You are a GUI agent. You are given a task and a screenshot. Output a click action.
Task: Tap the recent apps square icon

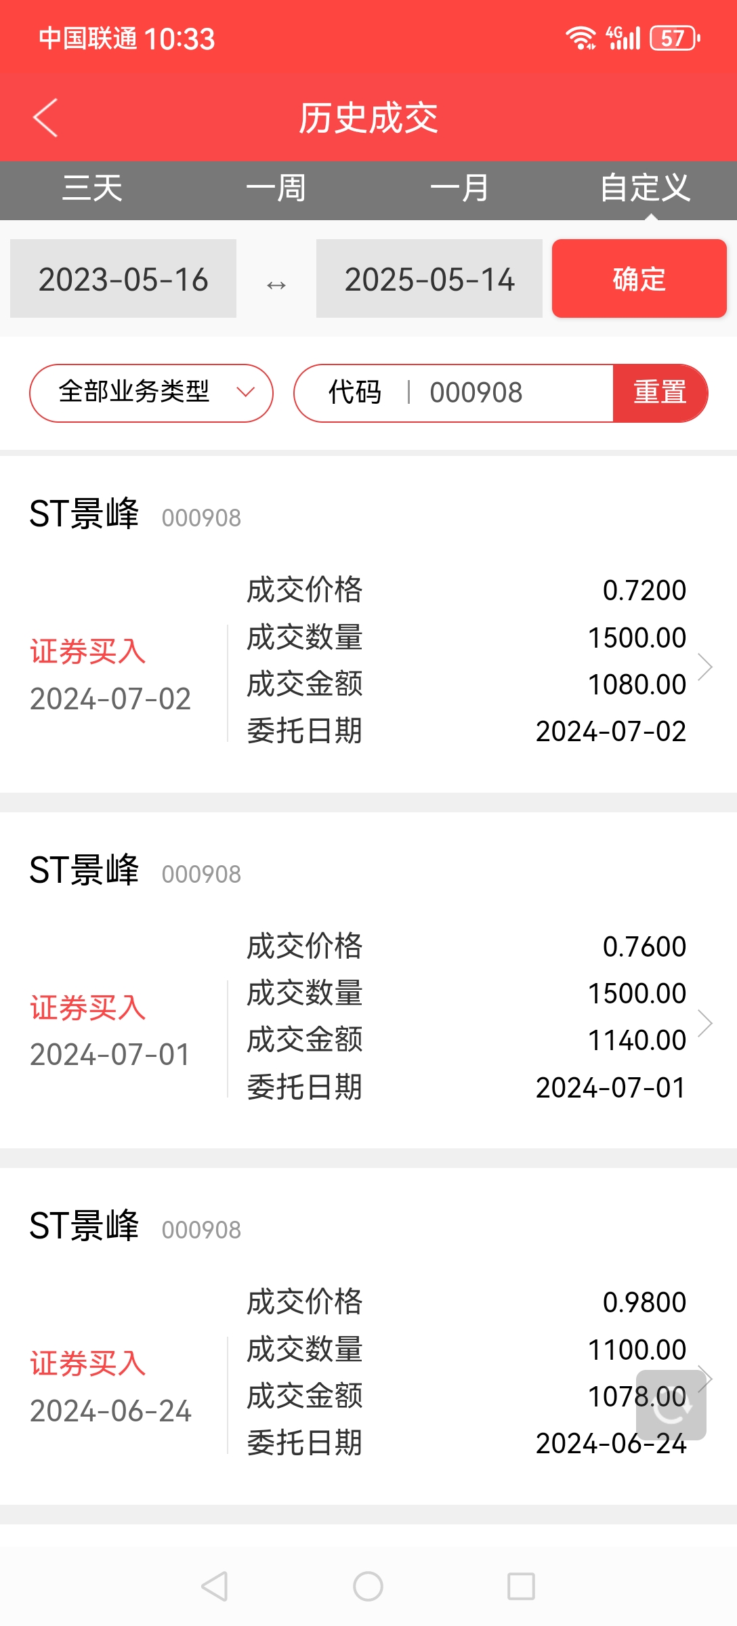tap(521, 1586)
